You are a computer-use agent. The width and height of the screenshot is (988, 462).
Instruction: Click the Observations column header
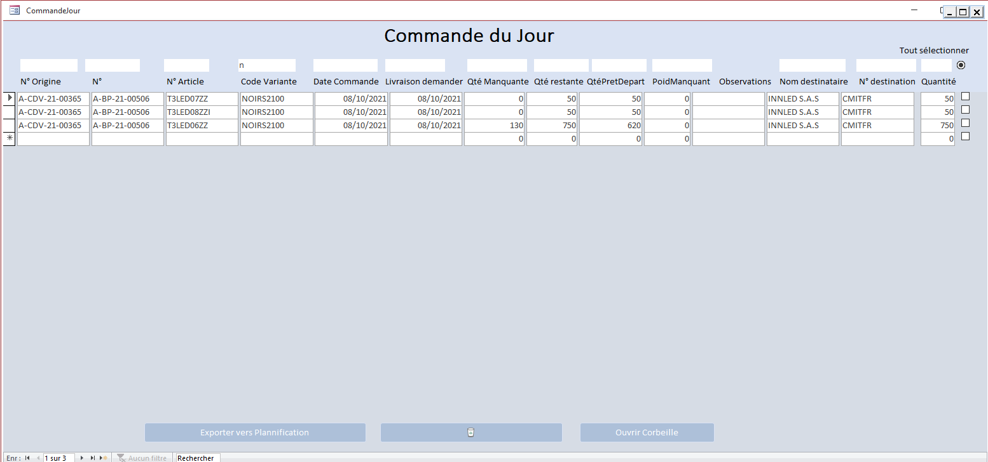click(745, 81)
